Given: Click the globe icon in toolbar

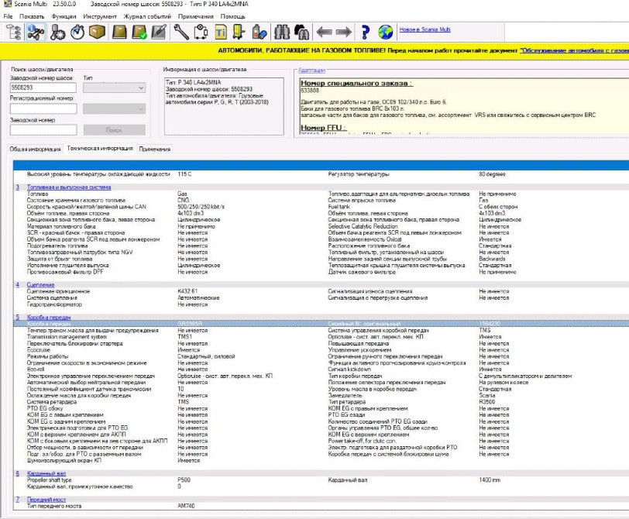Looking at the screenshot, I should [x=385, y=32].
